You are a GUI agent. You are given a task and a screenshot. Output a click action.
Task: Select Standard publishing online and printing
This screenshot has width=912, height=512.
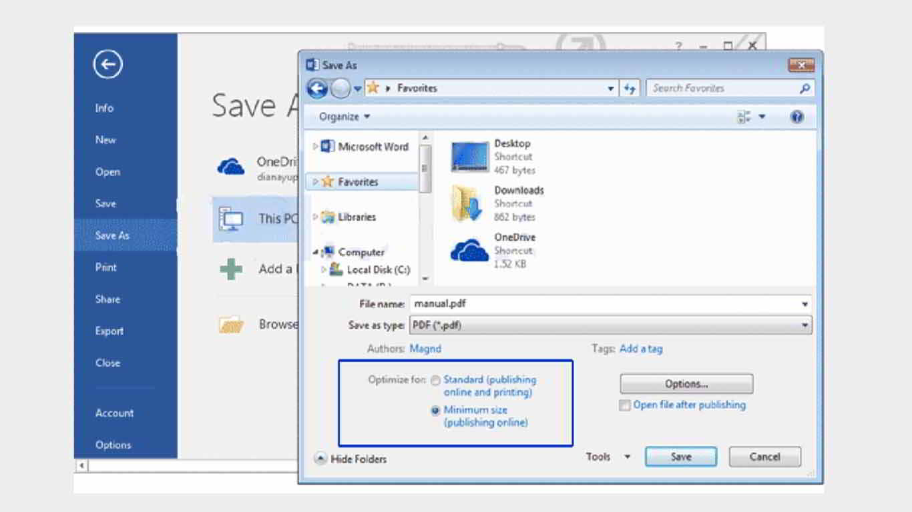(x=435, y=381)
